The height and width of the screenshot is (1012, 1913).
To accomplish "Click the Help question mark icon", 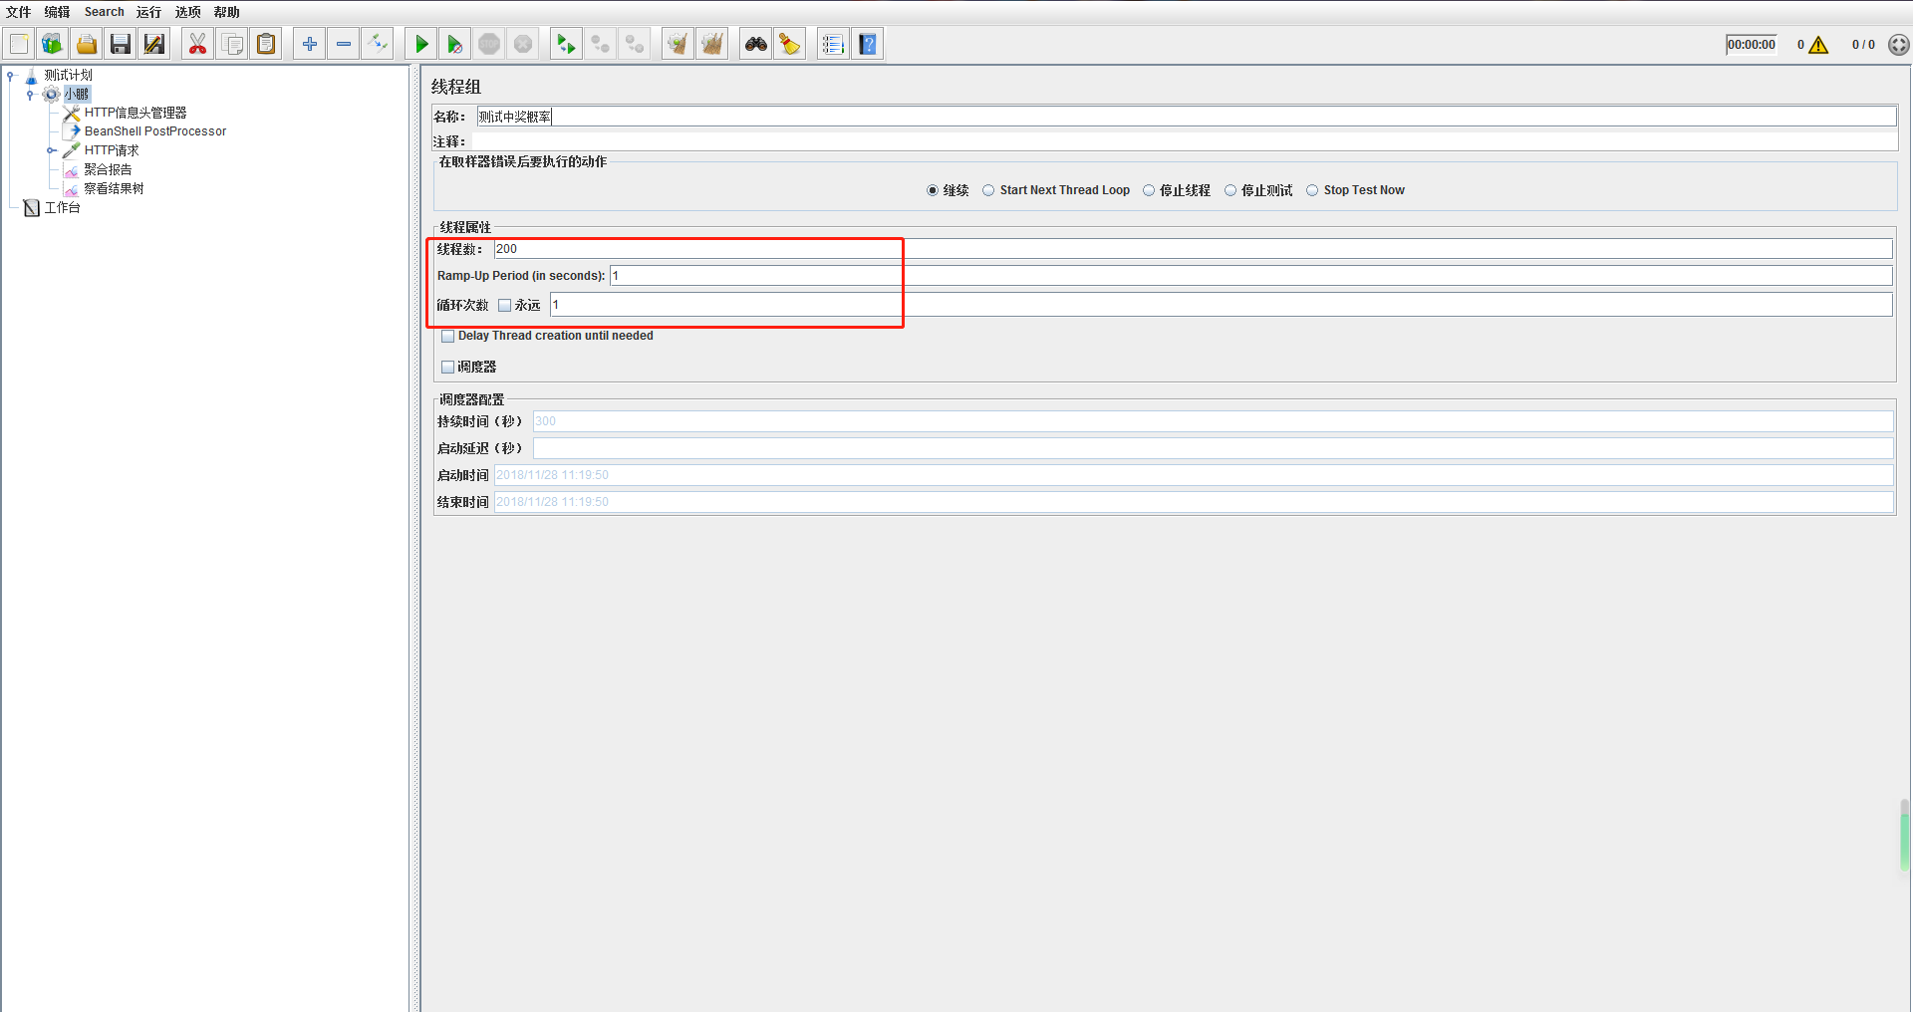I will (x=868, y=44).
